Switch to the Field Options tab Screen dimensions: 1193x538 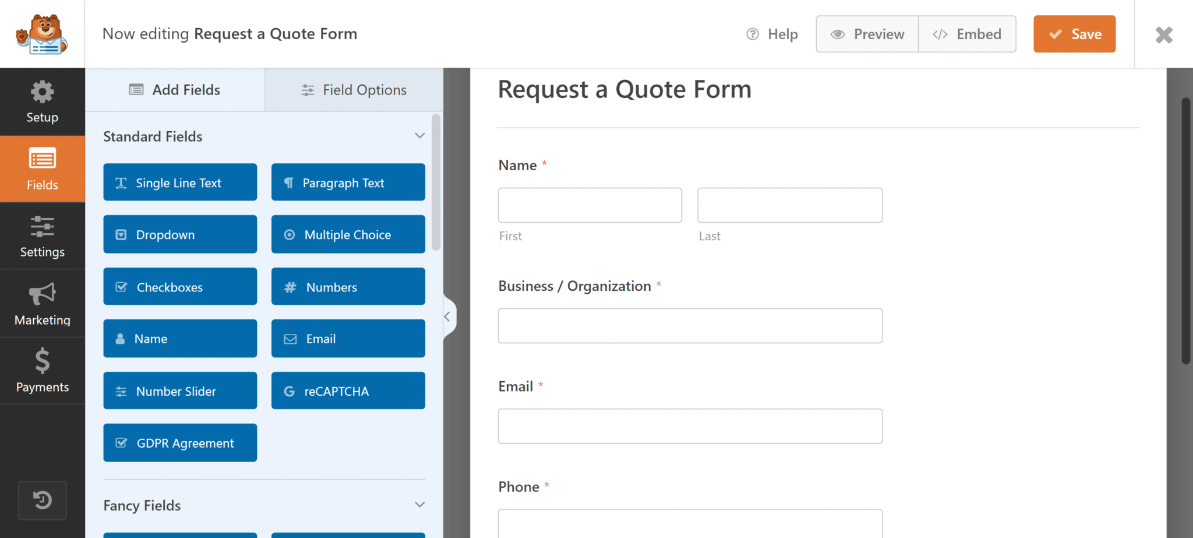pos(354,90)
